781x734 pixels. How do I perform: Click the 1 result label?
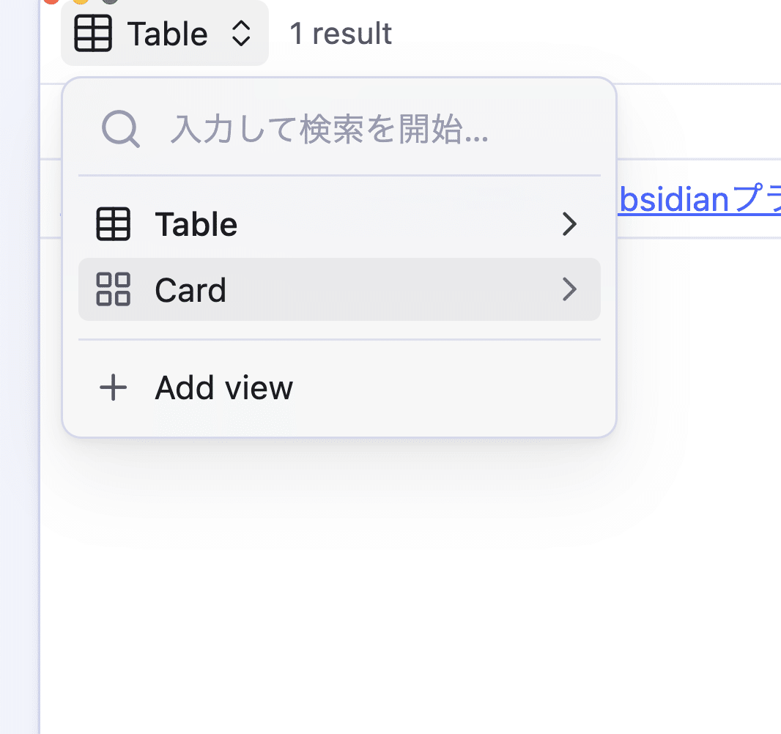[x=340, y=33]
